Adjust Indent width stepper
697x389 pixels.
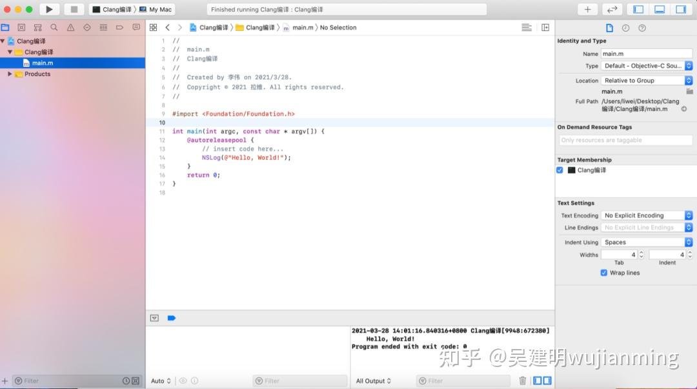pos(690,255)
